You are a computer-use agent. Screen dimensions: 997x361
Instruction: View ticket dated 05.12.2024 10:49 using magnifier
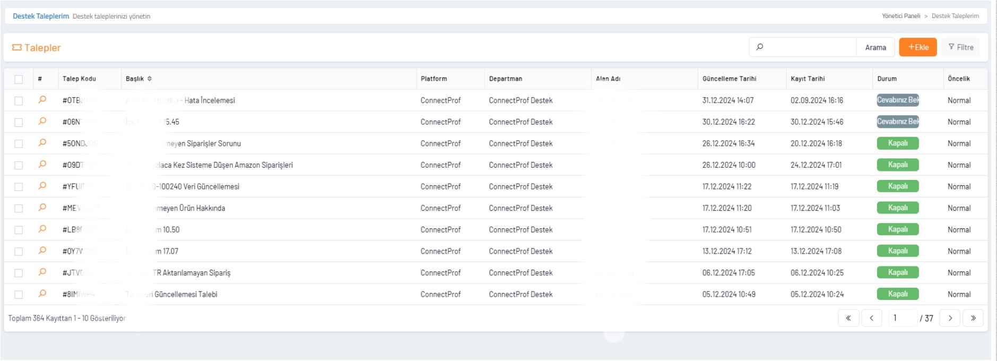pos(42,294)
